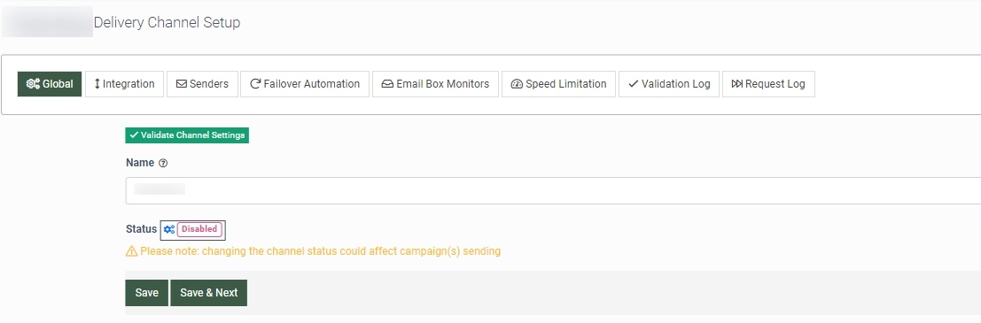
Task: Click the yellow warning triangle icon
Action: click(x=131, y=251)
